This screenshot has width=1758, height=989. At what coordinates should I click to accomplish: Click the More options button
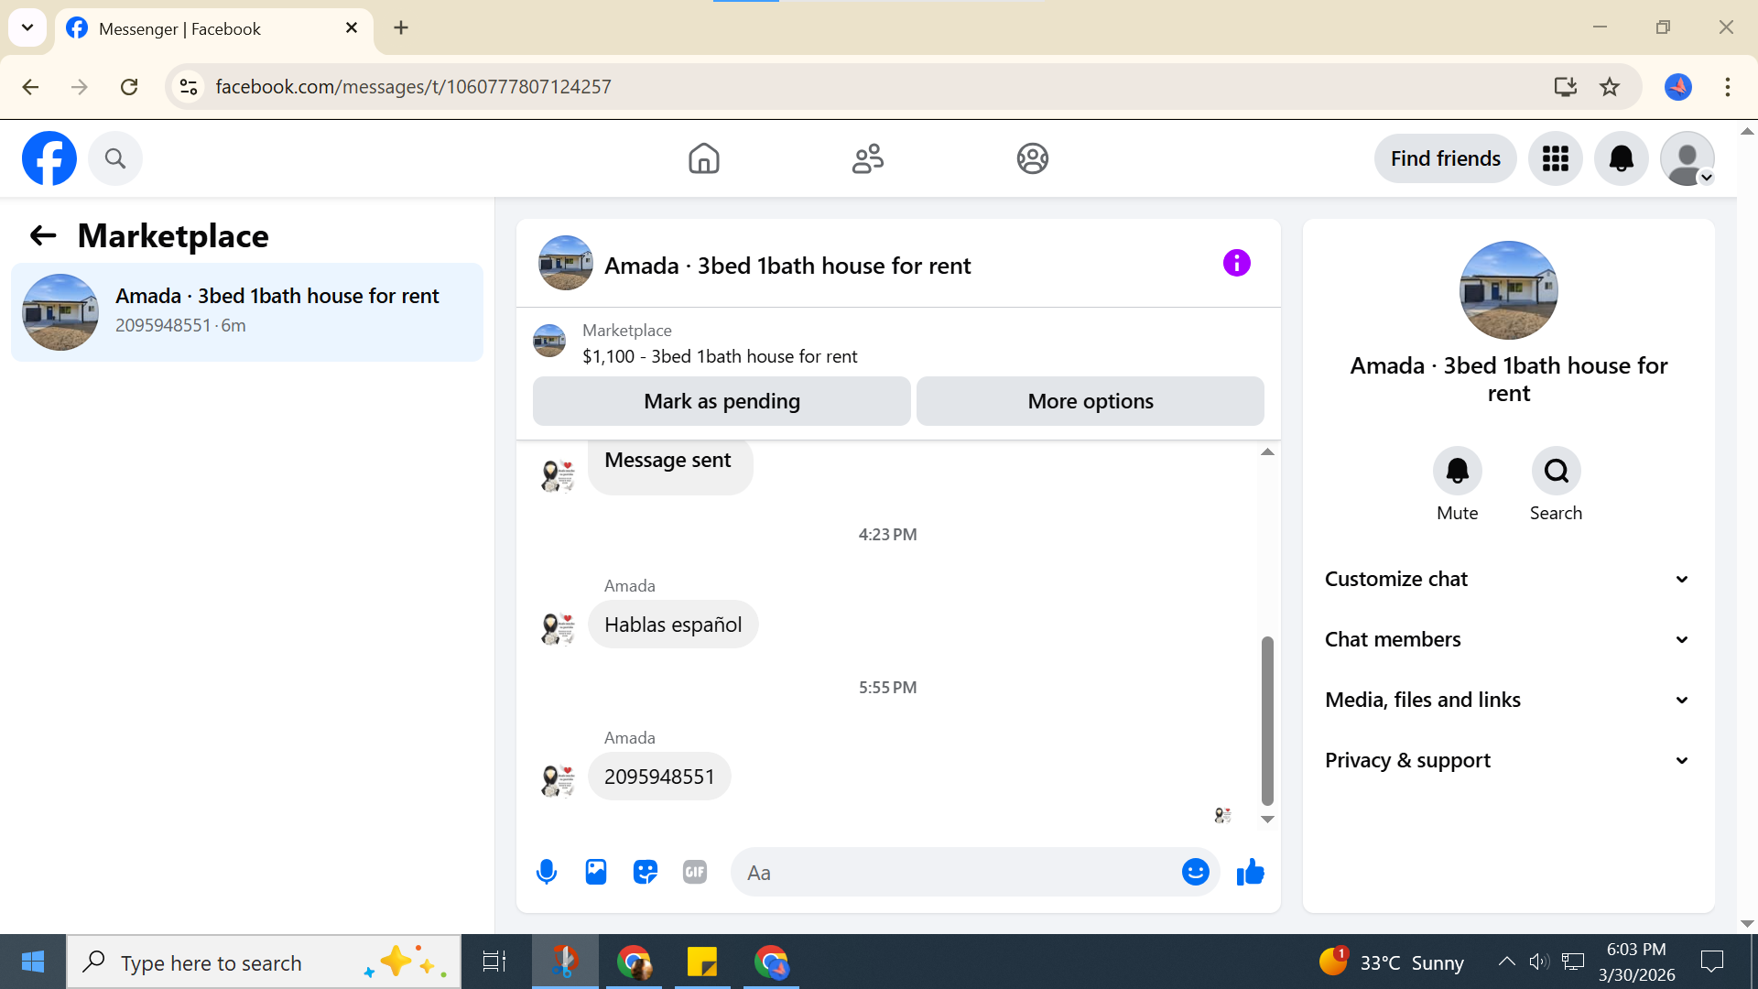pos(1090,401)
